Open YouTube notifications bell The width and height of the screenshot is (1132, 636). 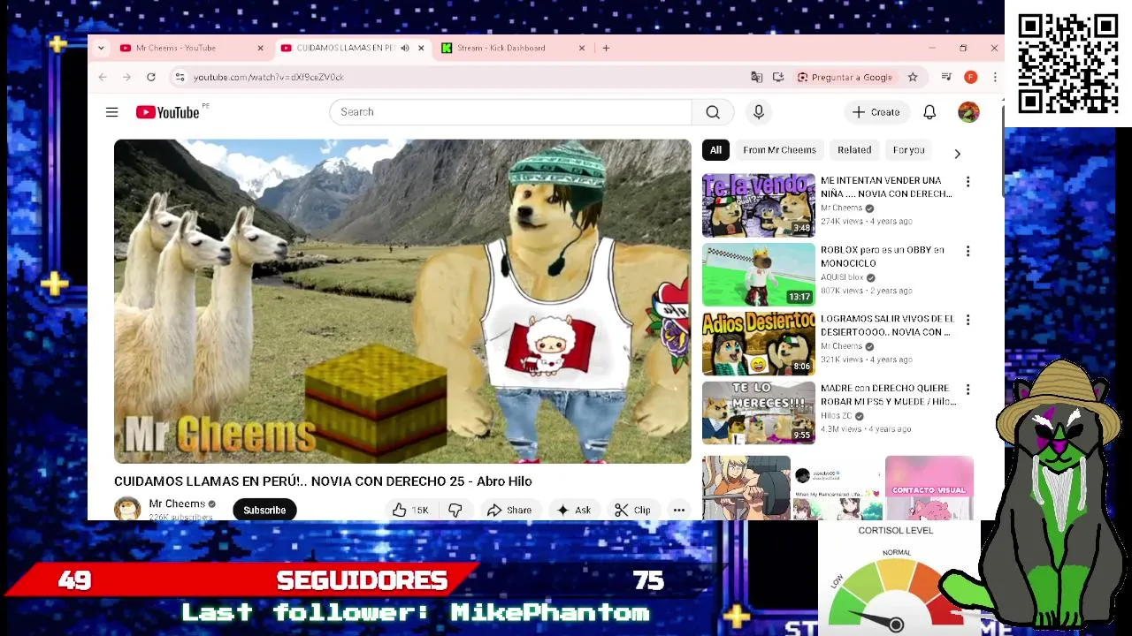click(929, 112)
